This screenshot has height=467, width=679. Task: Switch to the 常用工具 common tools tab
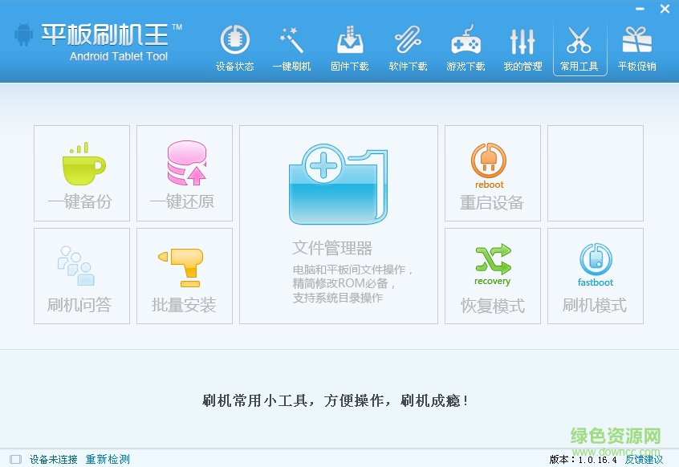[x=580, y=46]
